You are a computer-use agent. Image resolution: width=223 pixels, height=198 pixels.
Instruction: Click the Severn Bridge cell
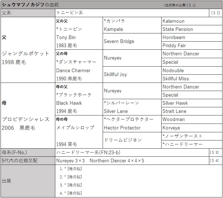point(119,41)
